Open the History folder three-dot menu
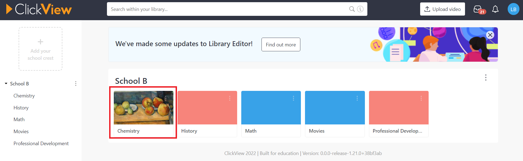523x161 pixels. click(x=230, y=98)
